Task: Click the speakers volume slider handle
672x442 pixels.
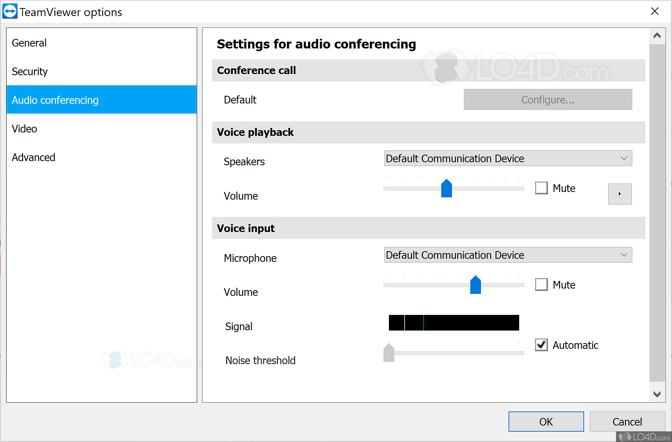Action: tap(446, 189)
